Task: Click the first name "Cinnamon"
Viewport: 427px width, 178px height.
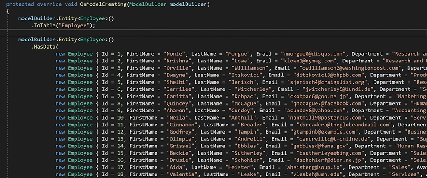Action: [x=182, y=125]
